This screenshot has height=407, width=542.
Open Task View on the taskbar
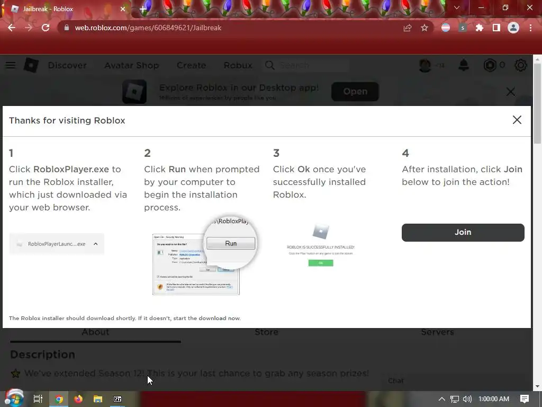pyautogui.click(x=38, y=399)
